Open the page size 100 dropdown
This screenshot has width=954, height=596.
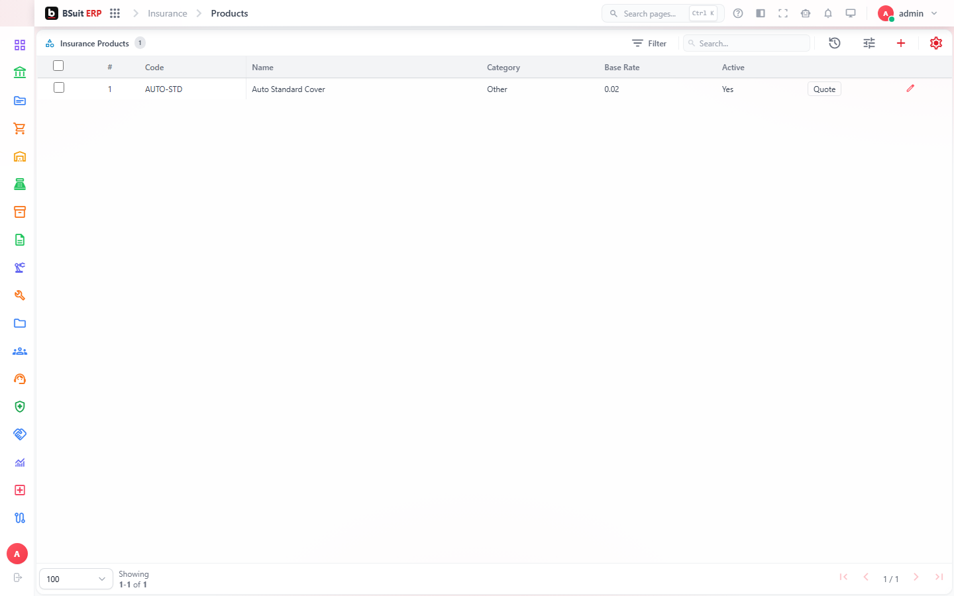(x=76, y=579)
